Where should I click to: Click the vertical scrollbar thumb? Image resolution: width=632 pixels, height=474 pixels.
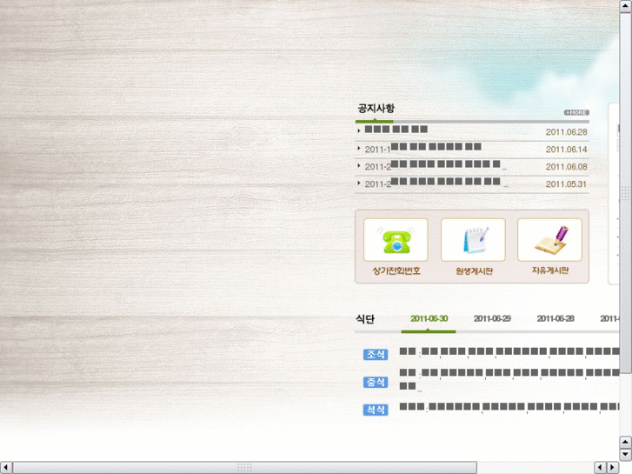pos(626,193)
